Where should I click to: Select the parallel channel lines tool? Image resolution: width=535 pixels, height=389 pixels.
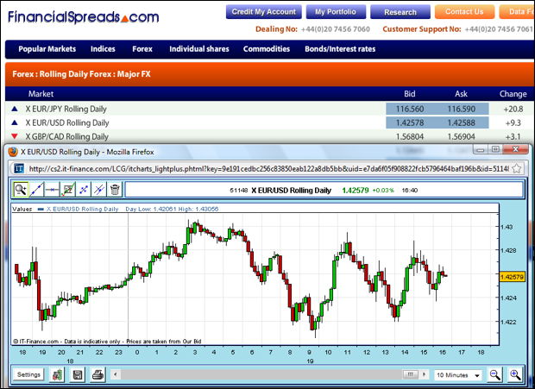click(x=99, y=190)
